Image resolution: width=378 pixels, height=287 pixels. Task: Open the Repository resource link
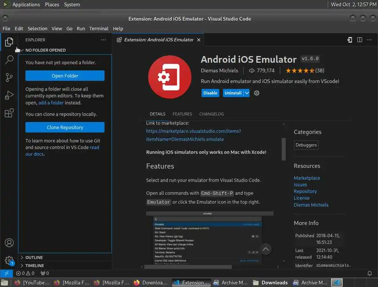pos(305,191)
